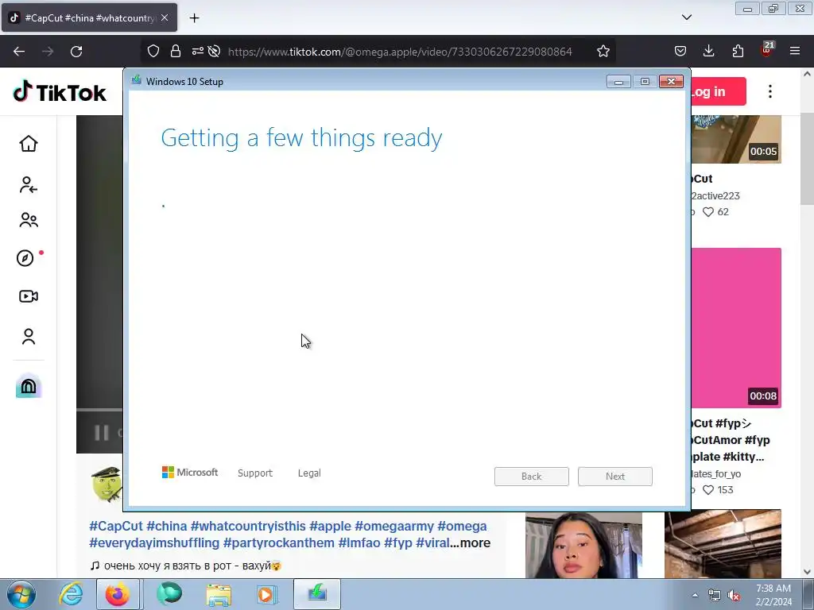
Task: Open Save to Pocket icon
Action: (680, 52)
